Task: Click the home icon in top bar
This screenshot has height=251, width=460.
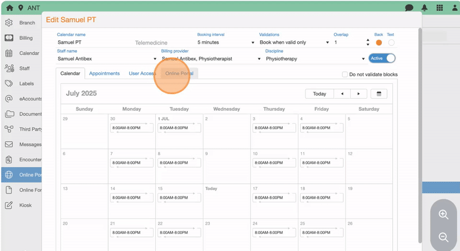Action: [9, 8]
